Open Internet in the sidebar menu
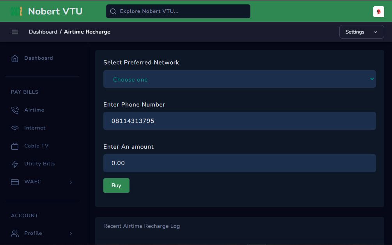392x245 pixels. 35,128
